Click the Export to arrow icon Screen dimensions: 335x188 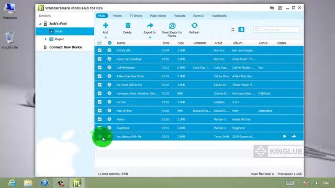(150, 26)
